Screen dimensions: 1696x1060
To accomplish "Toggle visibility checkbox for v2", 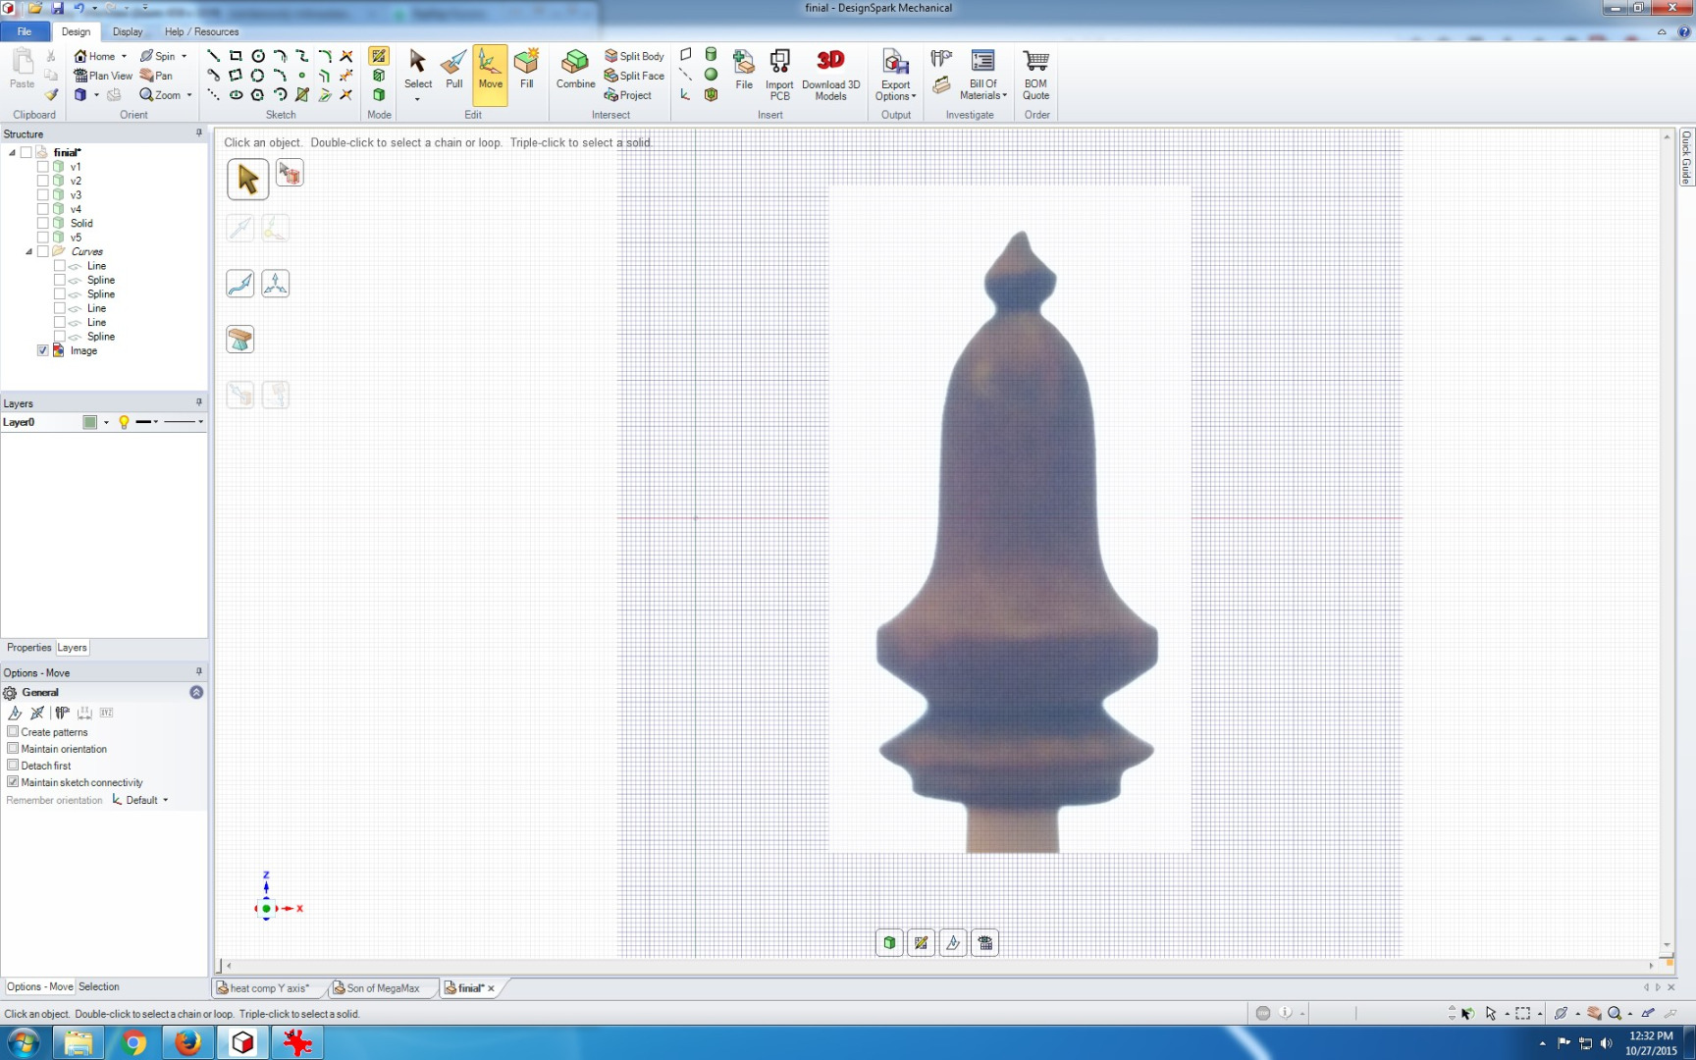I will coord(43,181).
